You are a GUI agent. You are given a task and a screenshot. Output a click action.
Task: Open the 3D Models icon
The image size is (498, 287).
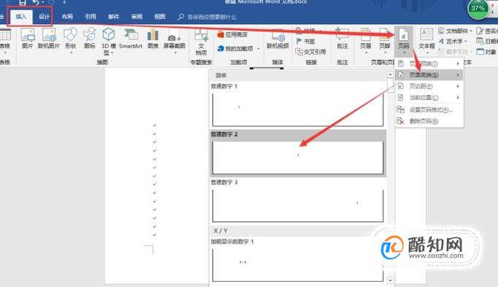[108, 41]
